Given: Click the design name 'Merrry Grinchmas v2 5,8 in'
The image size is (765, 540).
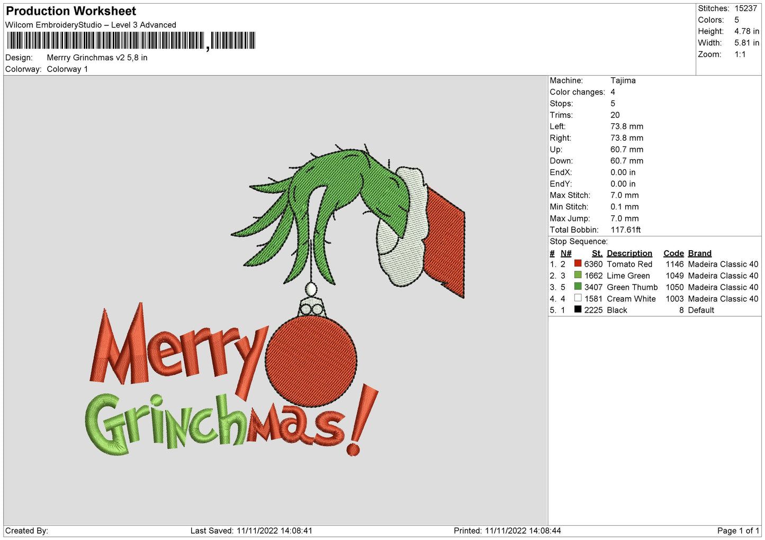Looking at the screenshot, I should click(97, 58).
